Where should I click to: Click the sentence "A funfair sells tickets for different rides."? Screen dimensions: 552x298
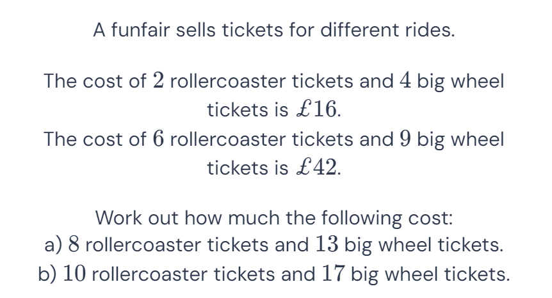coord(274,30)
